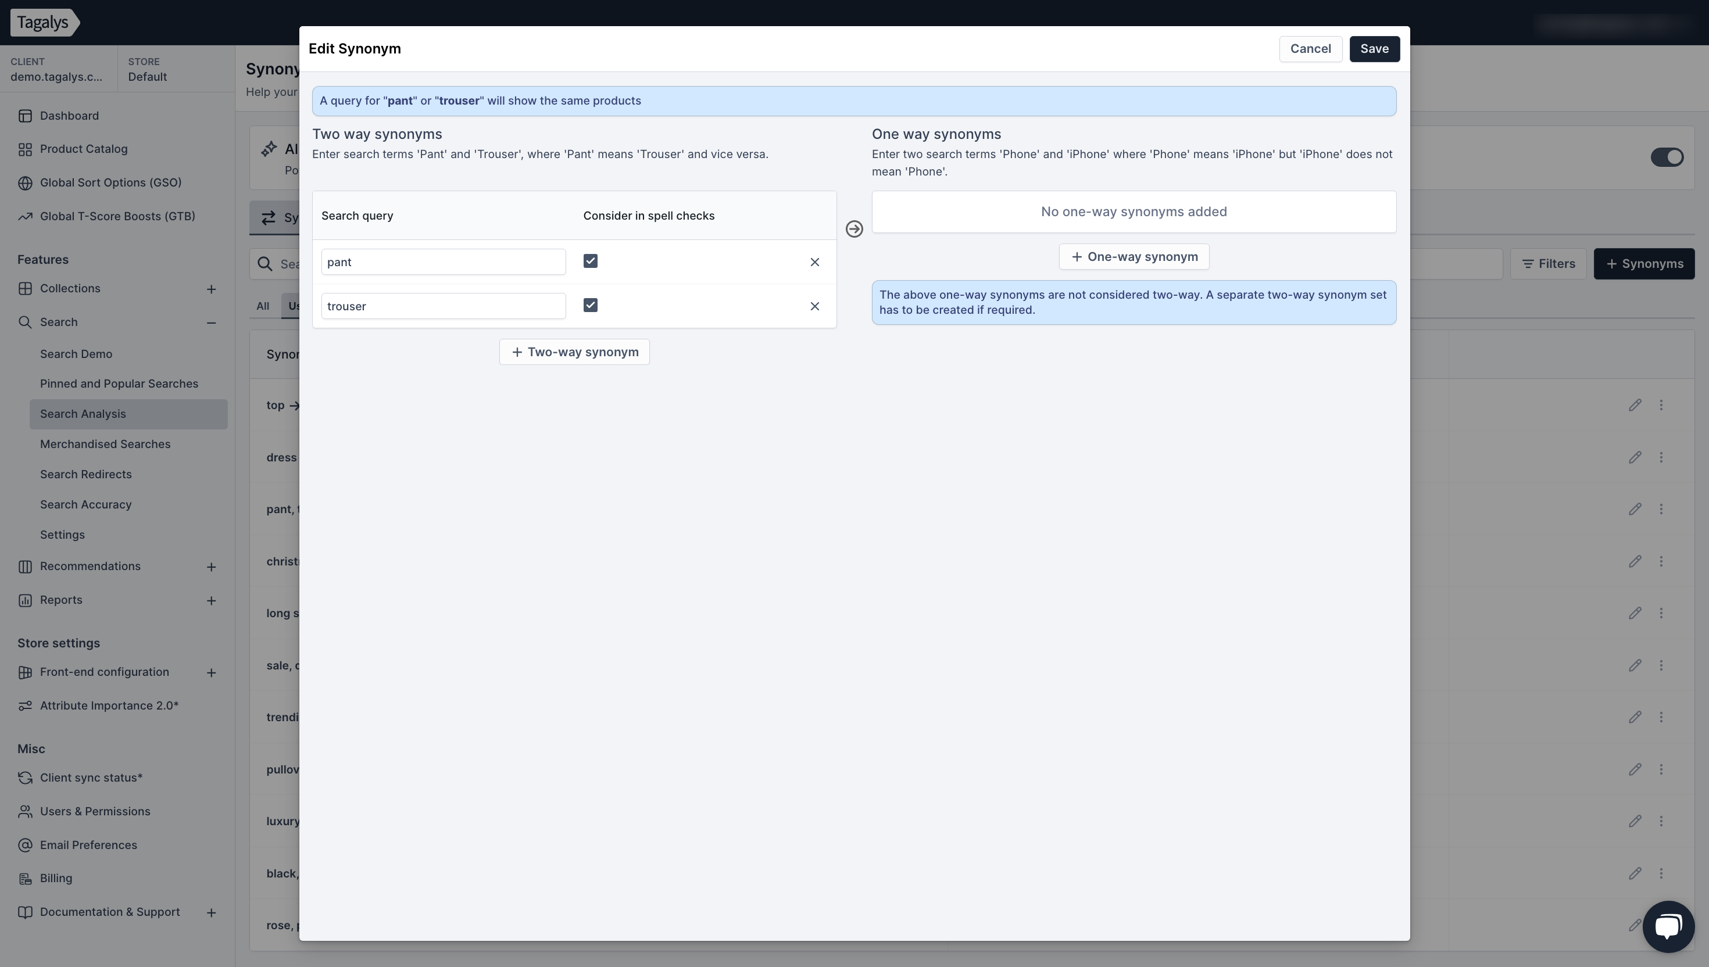1709x967 pixels.
Task: Edit the 'dress' row pencil icon
Action: (x=1635, y=457)
